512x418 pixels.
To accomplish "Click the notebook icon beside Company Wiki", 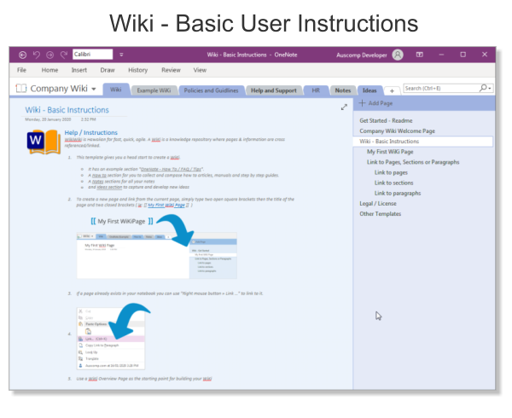I will point(20,88).
